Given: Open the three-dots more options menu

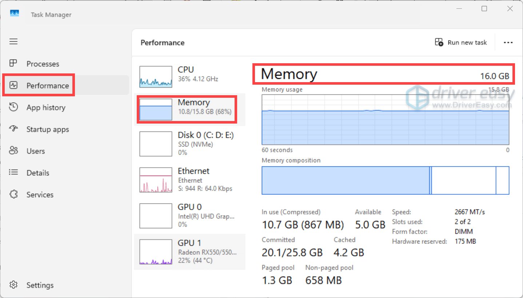Looking at the screenshot, I should [508, 43].
